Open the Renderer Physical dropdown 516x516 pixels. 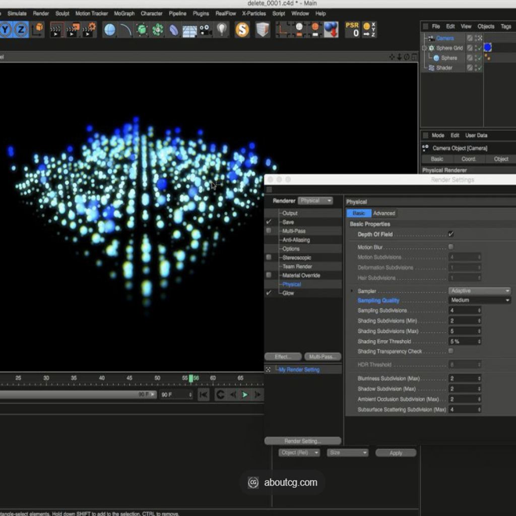[315, 201]
